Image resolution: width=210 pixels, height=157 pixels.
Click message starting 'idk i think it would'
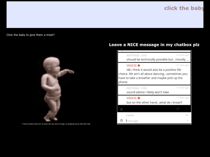point(153,76)
